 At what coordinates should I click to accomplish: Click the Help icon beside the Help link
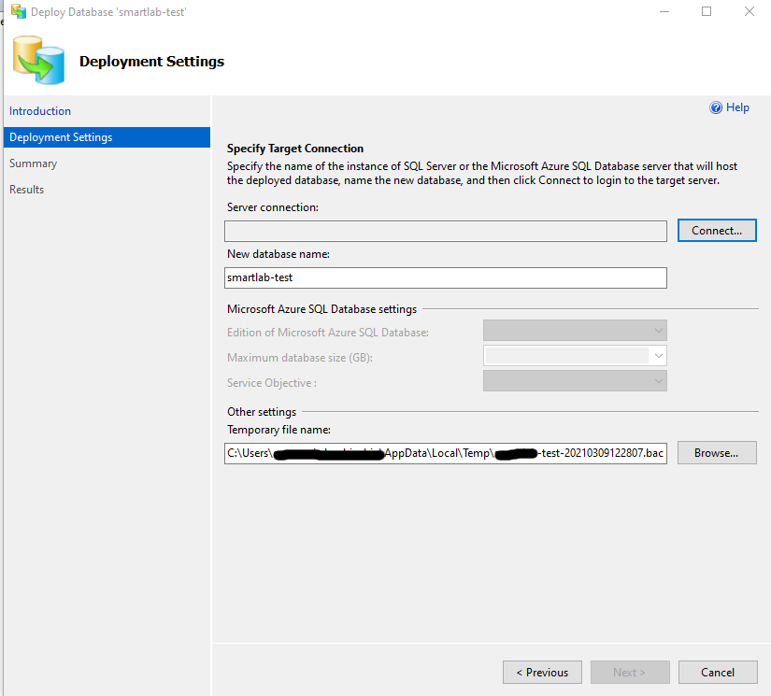(x=715, y=107)
